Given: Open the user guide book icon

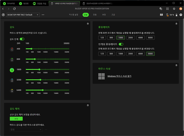Looking at the screenshot, I should [161, 15].
